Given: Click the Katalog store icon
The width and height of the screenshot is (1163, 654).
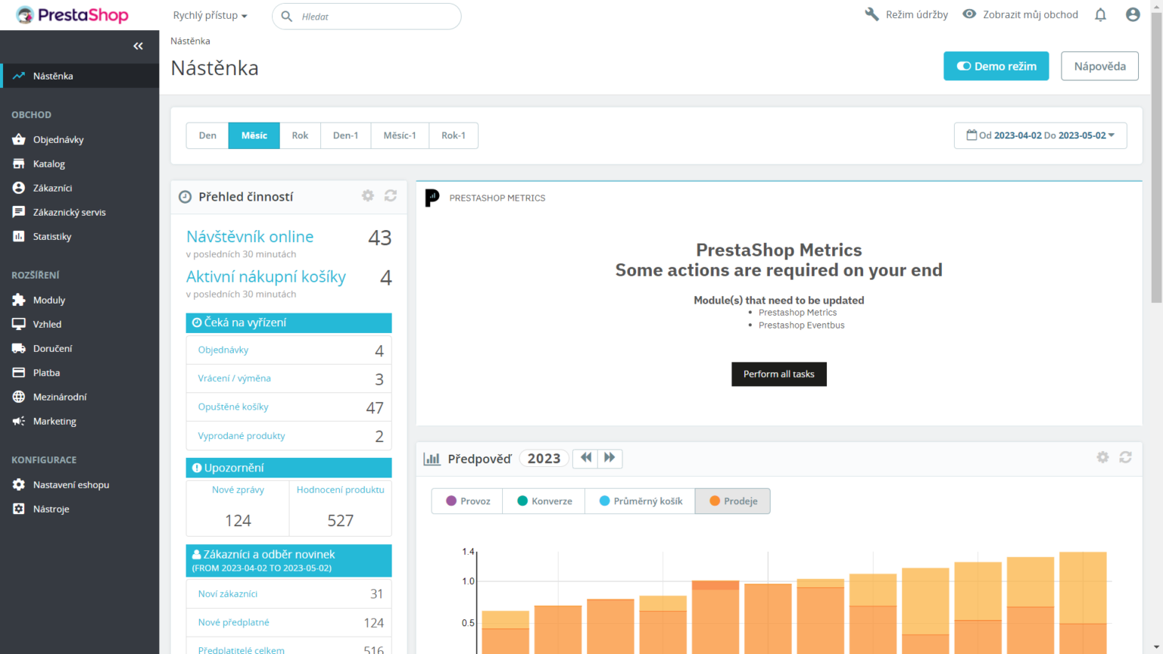Looking at the screenshot, I should (x=19, y=163).
